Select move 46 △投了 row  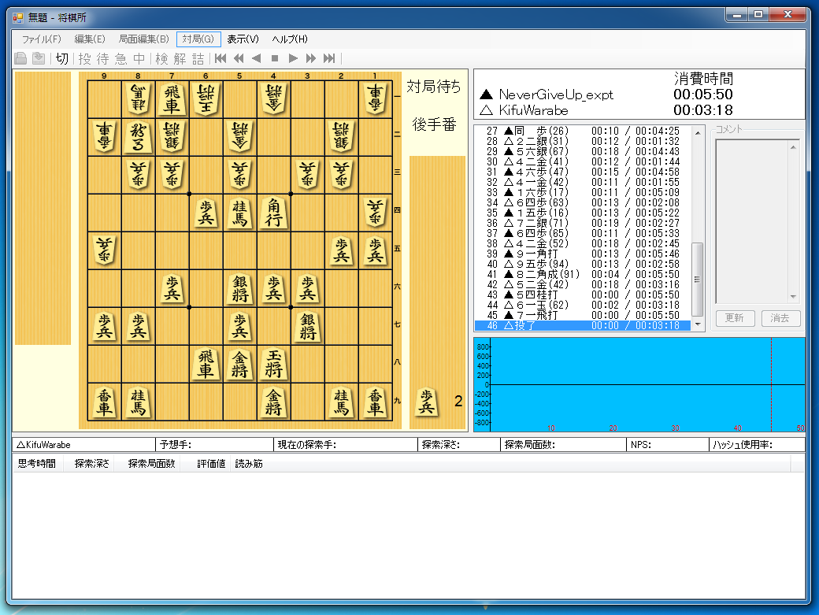click(x=583, y=325)
